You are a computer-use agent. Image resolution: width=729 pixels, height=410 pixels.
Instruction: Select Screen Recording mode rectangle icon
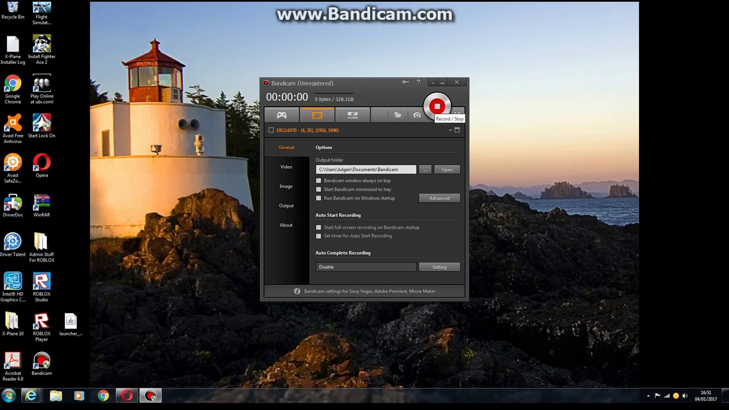tap(317, 115)
